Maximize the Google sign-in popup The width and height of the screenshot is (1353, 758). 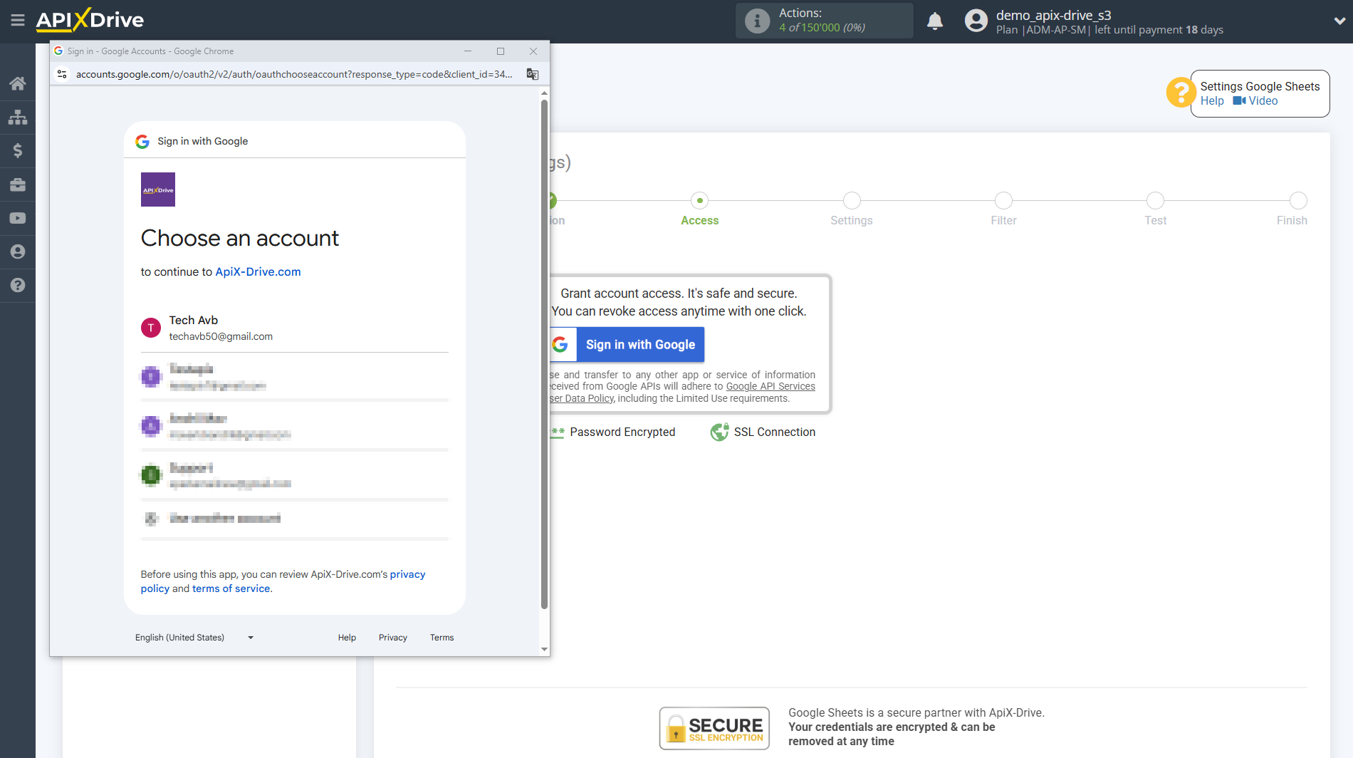(x=501, y=51)
